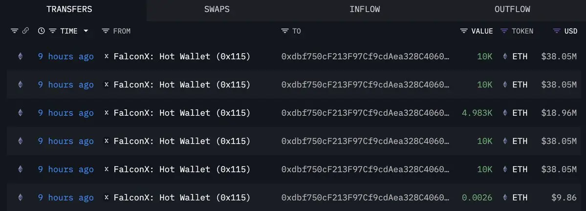Click the link chain icon in header
Screen dimensions: 586x211
pos(25,31)
